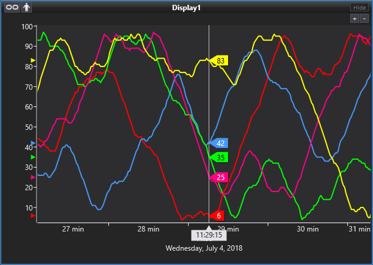Select the green value label 35
The image size is (373, 265).
pyautogui.click(x=220, y=157)
